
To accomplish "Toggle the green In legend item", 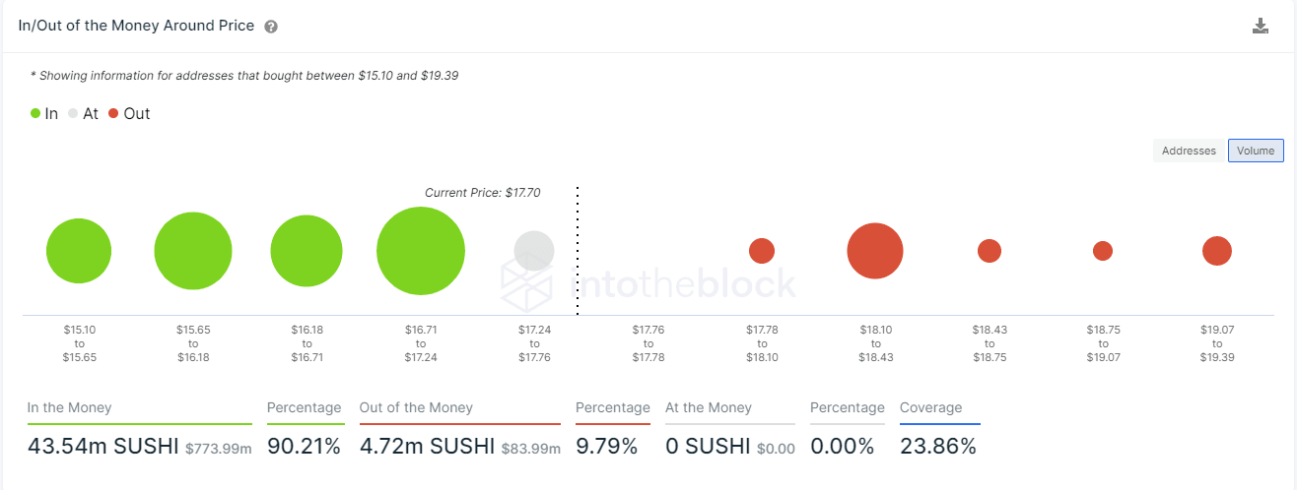I will (x=44, y=113).
